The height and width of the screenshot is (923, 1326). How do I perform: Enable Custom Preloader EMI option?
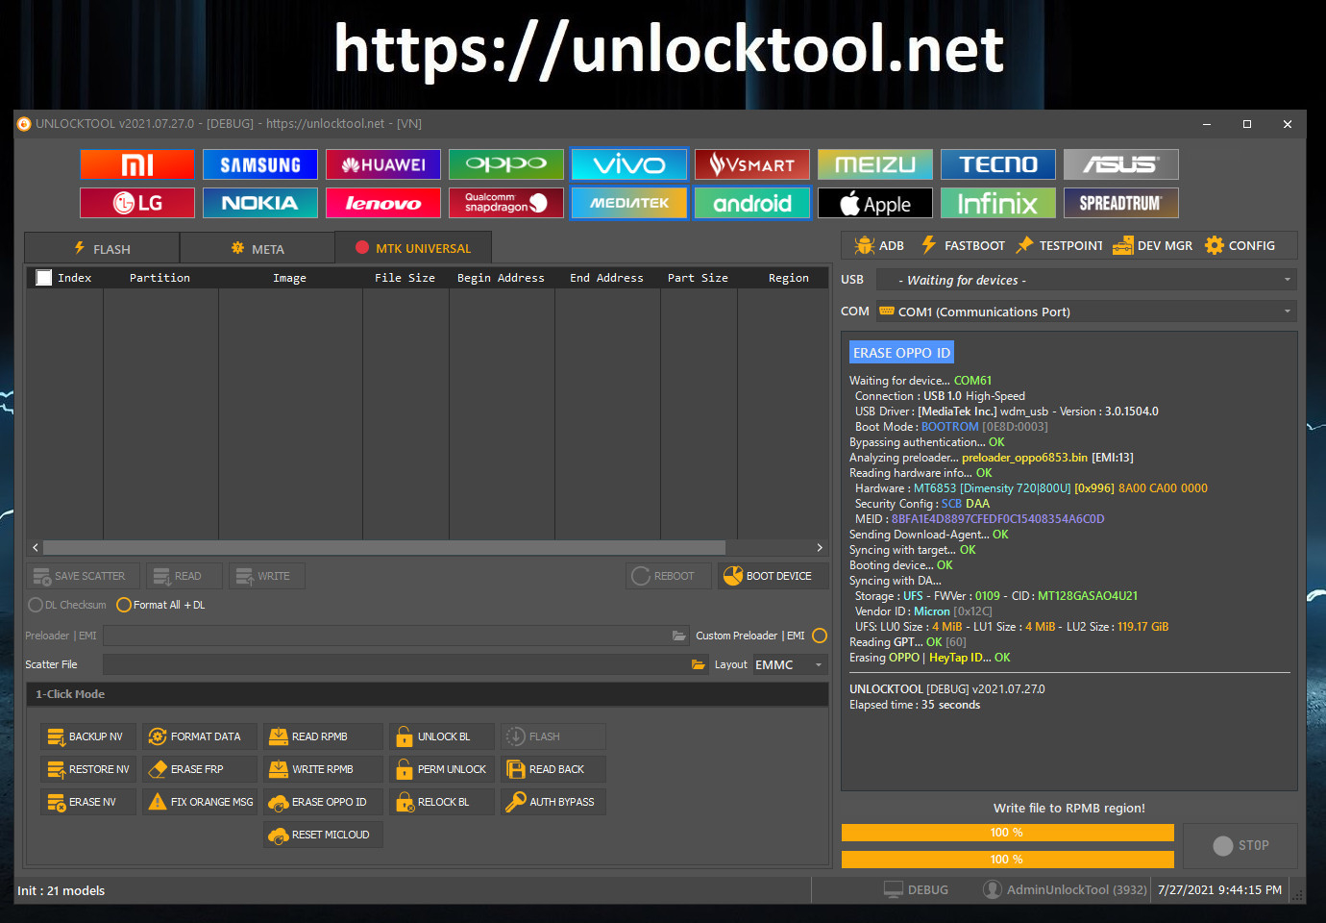pyautogui.click(x=820, y=636)
